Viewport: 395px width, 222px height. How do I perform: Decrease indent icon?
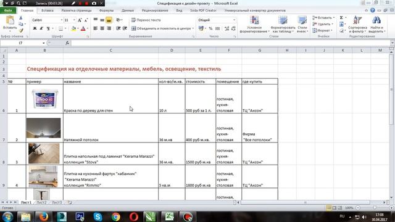click(x=118, y=28)
